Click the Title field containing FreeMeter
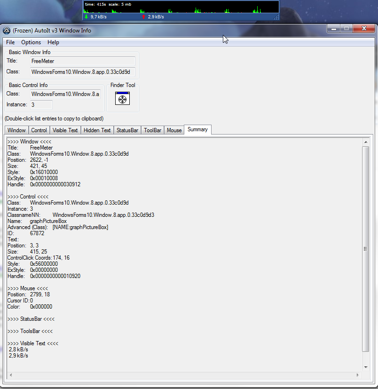 [x=83, y=61]
